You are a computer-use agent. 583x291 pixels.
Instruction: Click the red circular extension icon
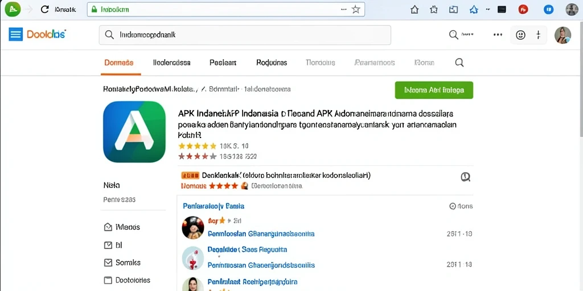click(x=523, y=10)
